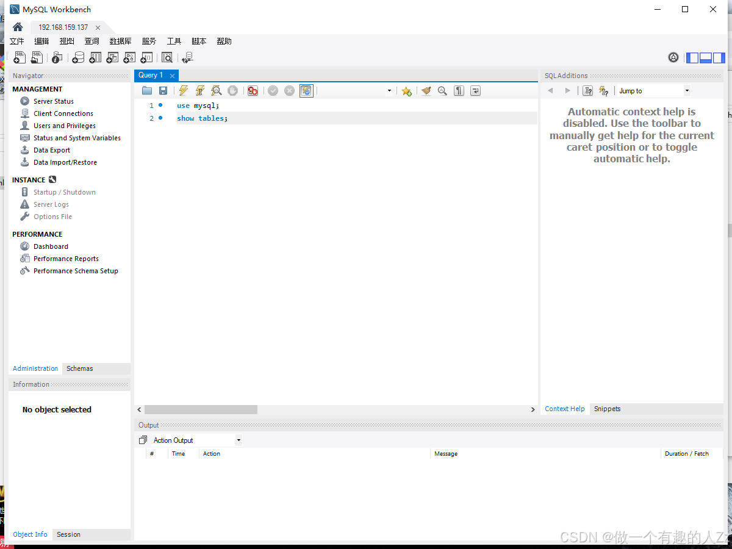Open the Jump to dropdown
Viewport: 732px width, 549px height.
(653, 91)
